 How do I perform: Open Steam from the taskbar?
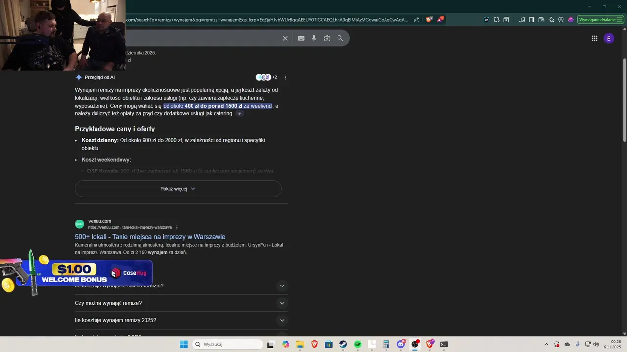point(343,344)
